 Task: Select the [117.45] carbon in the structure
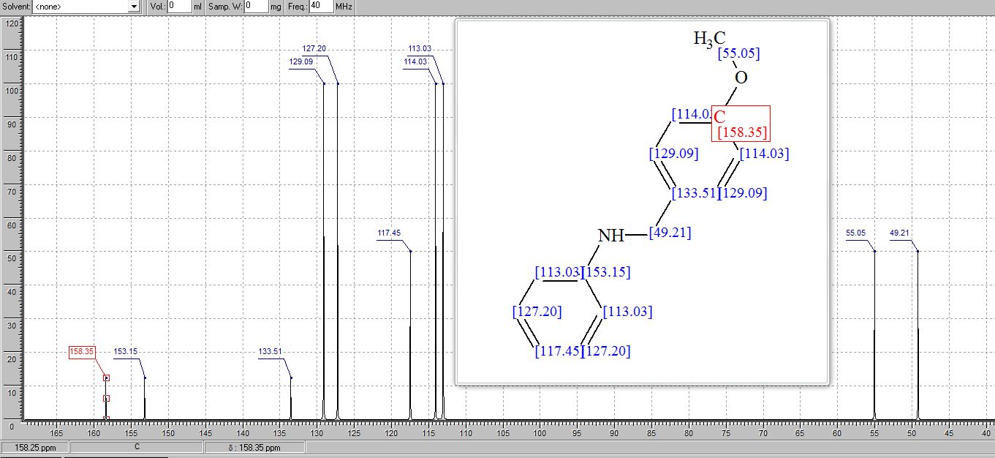click(559, 351)
